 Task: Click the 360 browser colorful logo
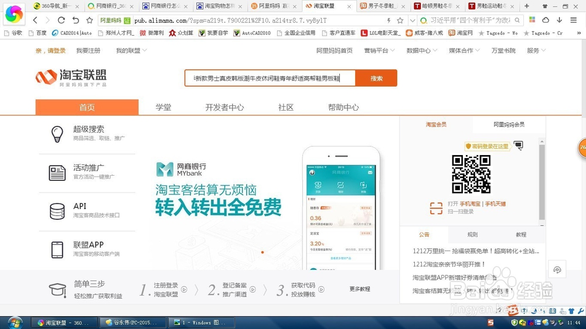click(x=14, y=13)
